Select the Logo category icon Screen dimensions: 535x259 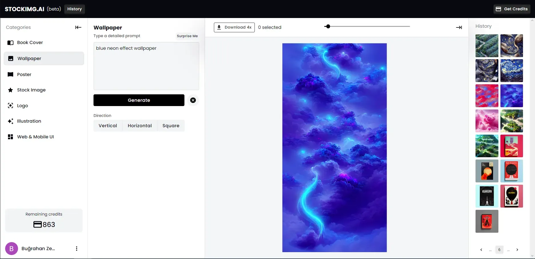click(10, 105)
